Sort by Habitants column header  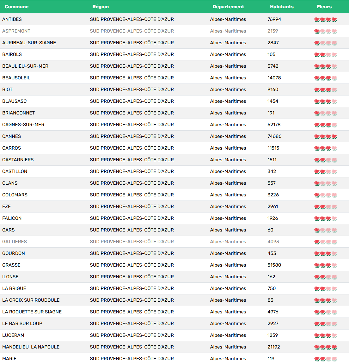[x=282, y=7]
